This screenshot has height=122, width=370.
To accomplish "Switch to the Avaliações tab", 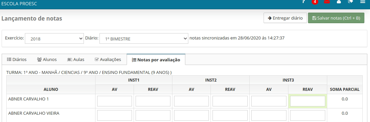I will pos(108,59).
